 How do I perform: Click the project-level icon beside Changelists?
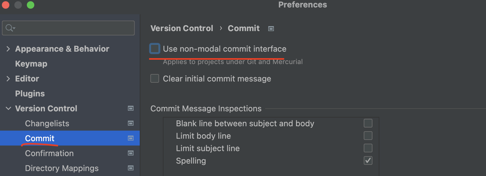pyautogui.click(x=131, y=123)
